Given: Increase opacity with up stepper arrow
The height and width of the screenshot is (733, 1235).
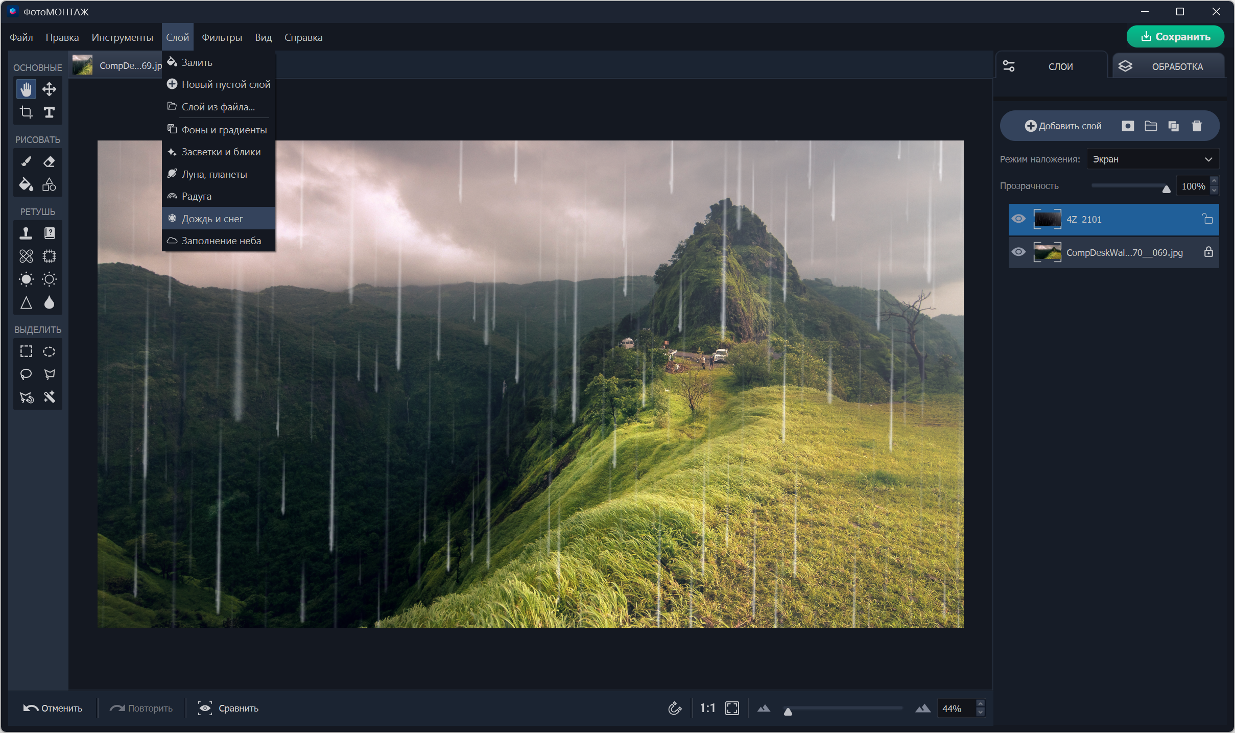Looking at the screenshot, I should [x=1215, y=181].
